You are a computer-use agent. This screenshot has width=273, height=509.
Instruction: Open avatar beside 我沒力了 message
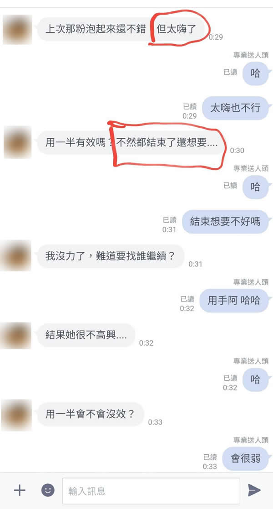16,255
